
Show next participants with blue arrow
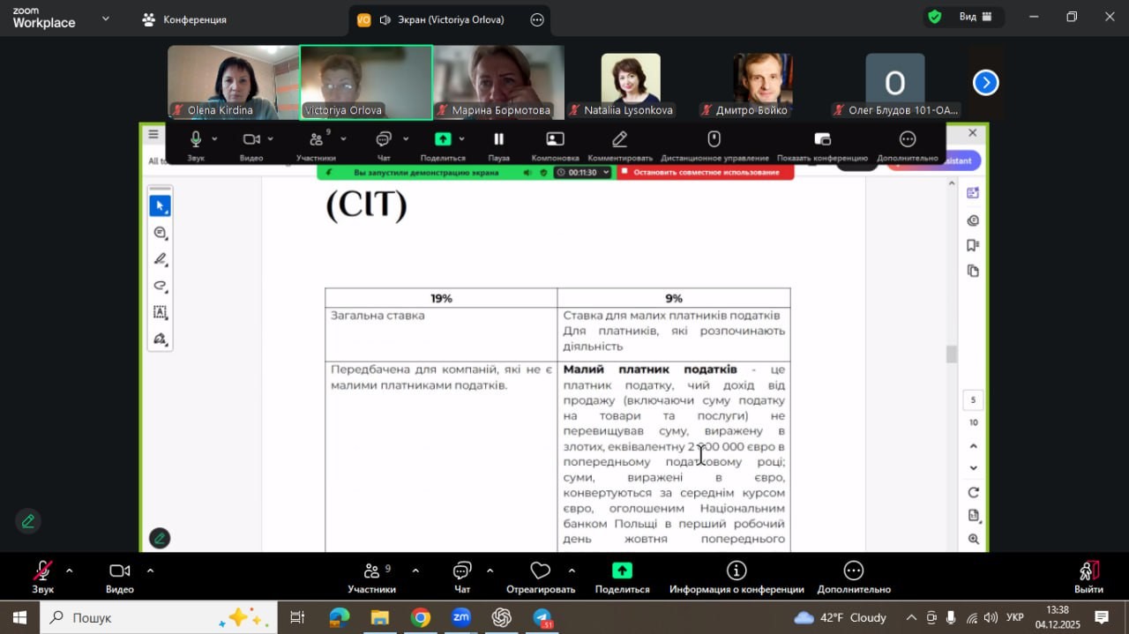click(x=985, y=83)
